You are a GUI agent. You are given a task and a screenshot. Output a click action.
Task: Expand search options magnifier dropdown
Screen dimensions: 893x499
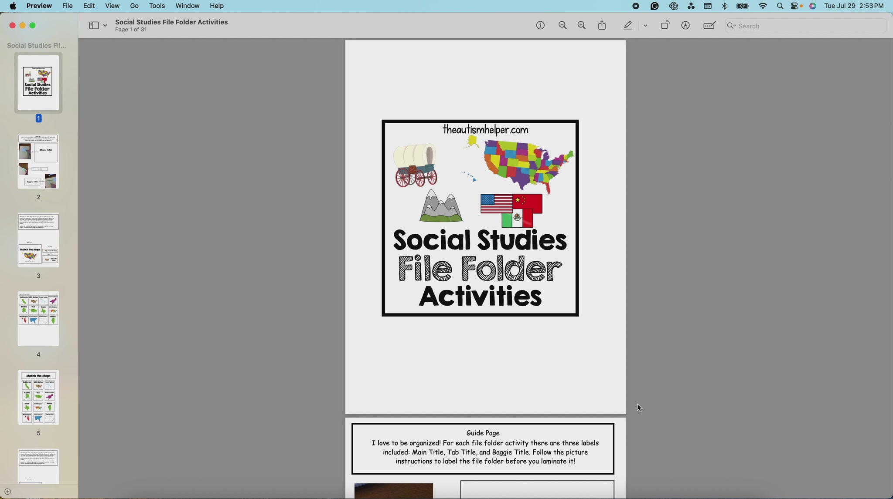pyautogui.click(x=732, y=26)
